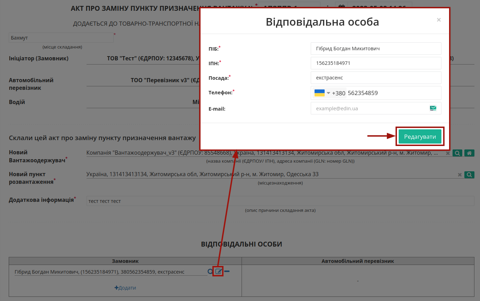Click the magnifier icon in Замовник row
This screenshot has height=301, width=480.
(210, 271)
